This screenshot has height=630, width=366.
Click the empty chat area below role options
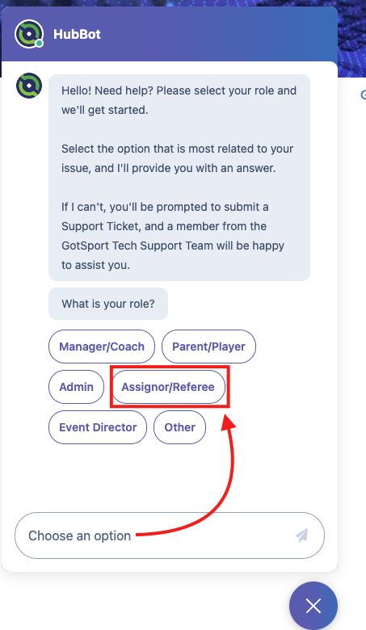point(170,478)
